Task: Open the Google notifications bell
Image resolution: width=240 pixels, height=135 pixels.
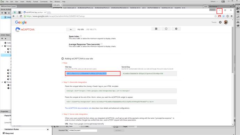Action: 220,22
